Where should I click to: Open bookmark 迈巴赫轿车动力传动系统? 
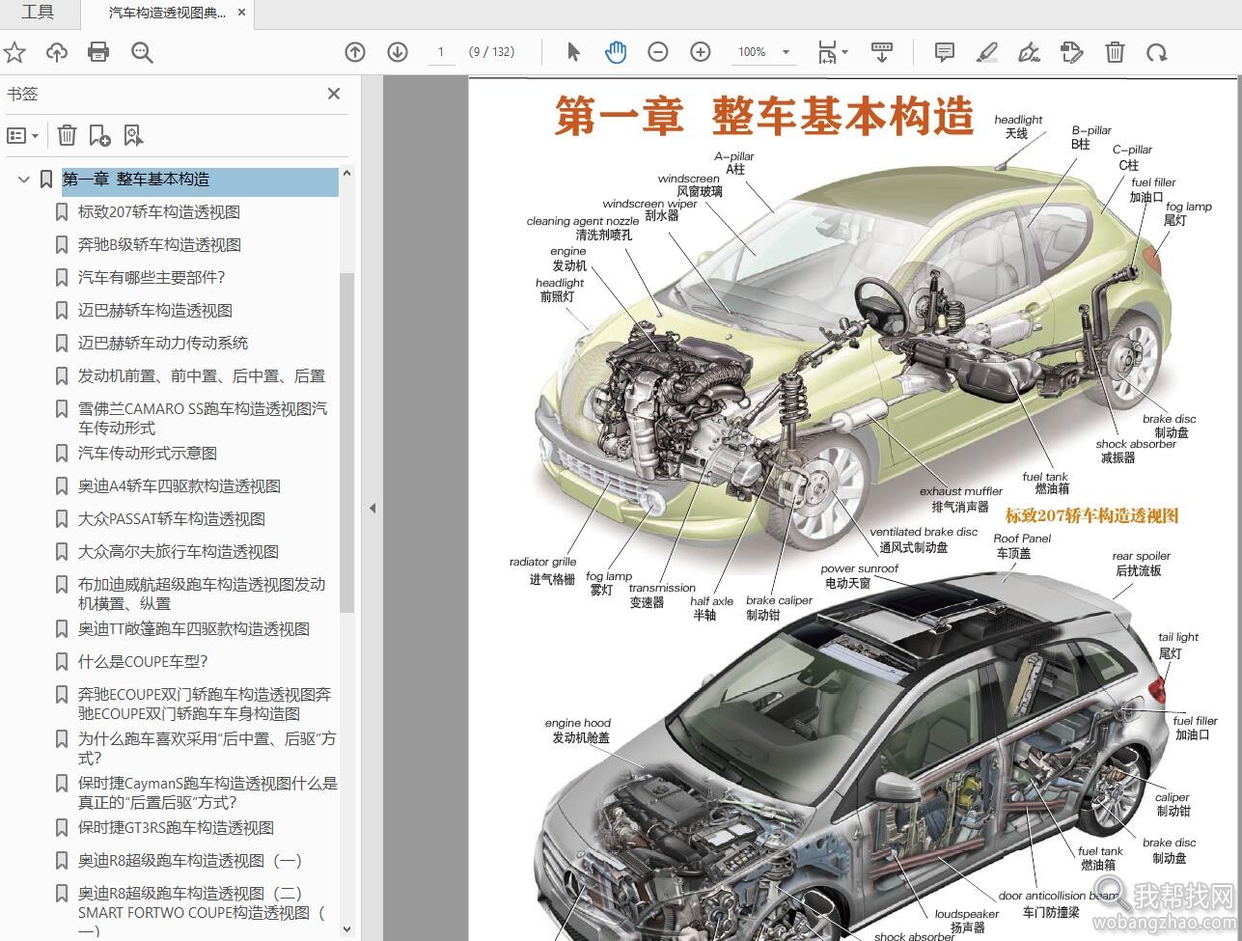[163, 343]
